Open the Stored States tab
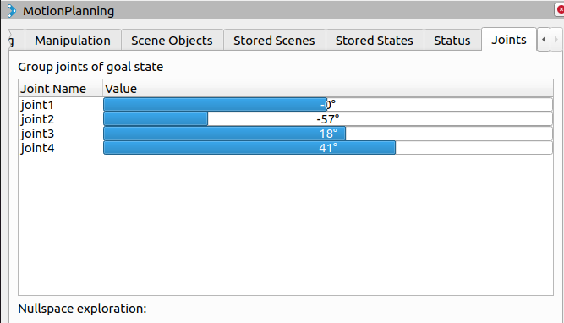Viewport: 564px width, 323px height. 375,41
